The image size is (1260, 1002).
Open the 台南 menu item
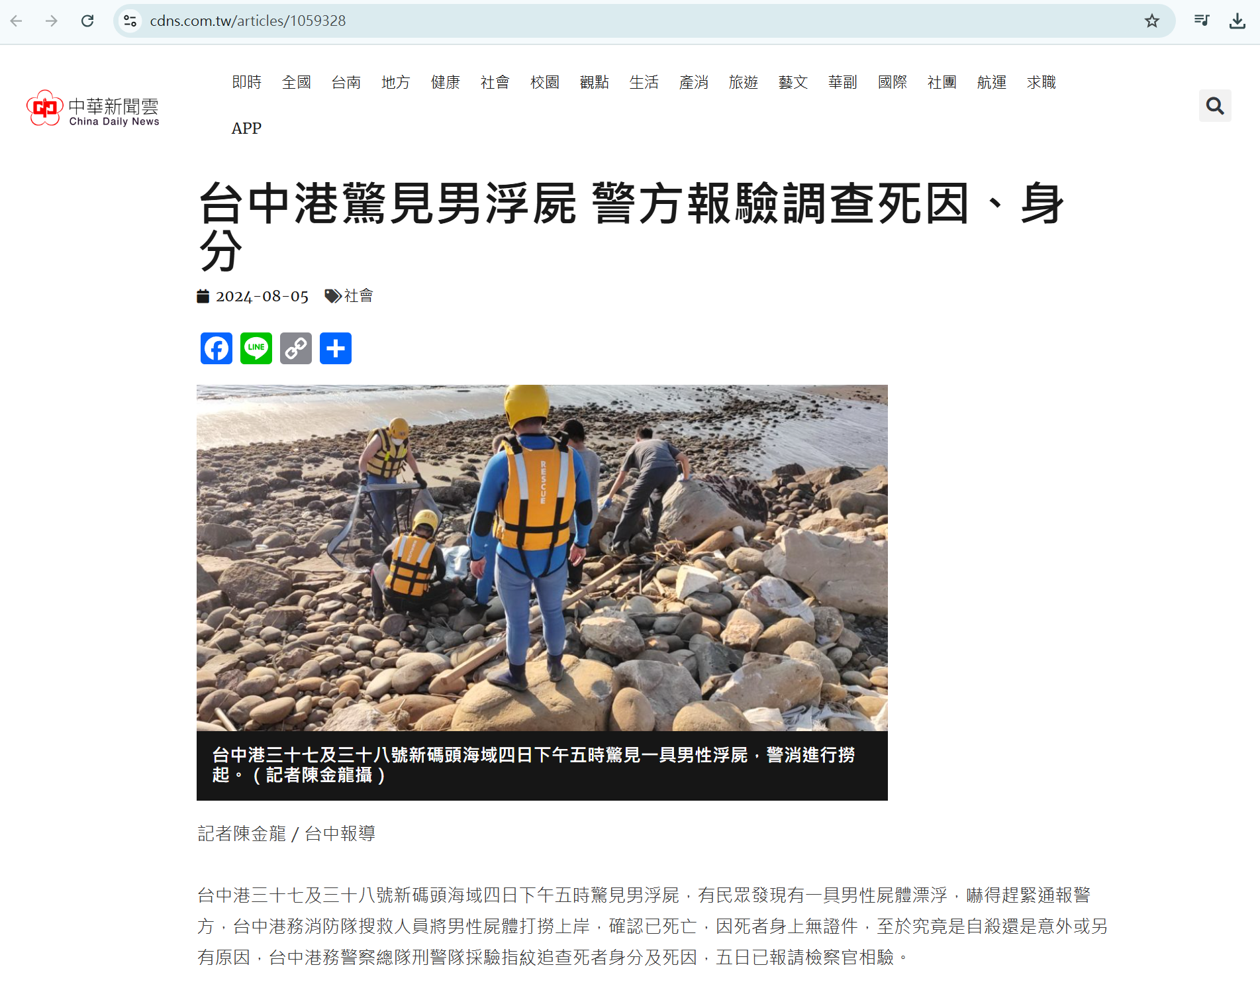346,82
